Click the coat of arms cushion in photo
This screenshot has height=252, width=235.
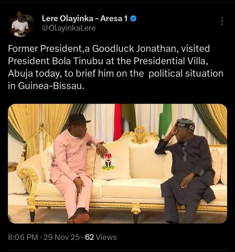tap(108, 161)
